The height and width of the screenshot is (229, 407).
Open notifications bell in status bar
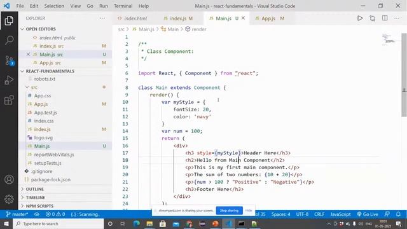click(x=398, y=214)
